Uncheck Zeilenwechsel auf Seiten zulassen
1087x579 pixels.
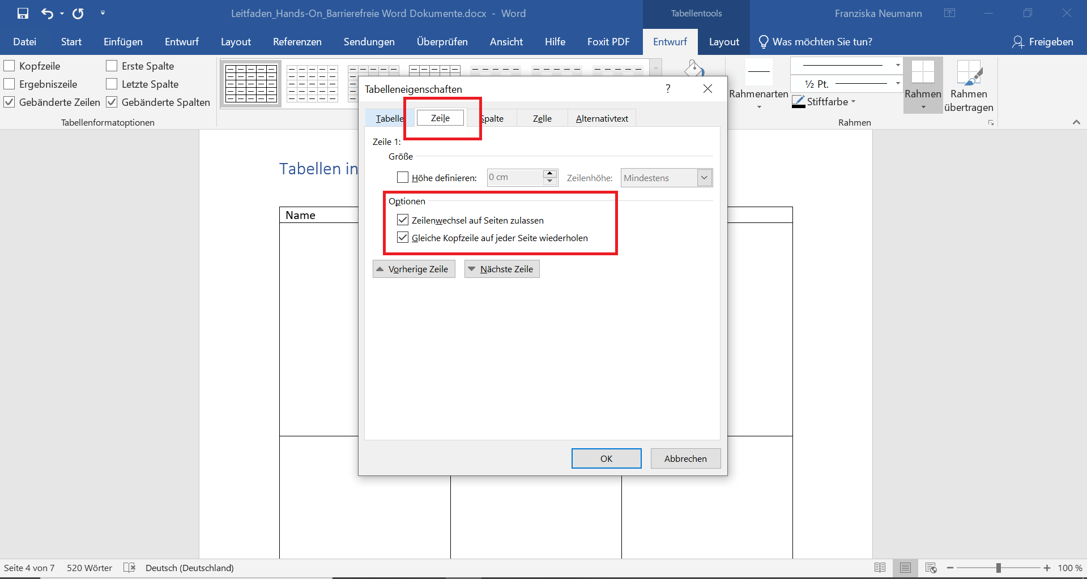[x=403, y=220]
